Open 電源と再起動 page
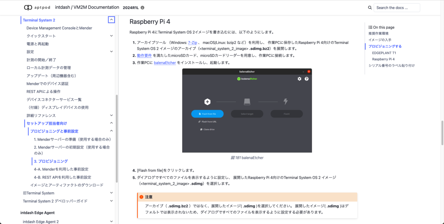Viewport: 444px width, 224px height. 37,44
